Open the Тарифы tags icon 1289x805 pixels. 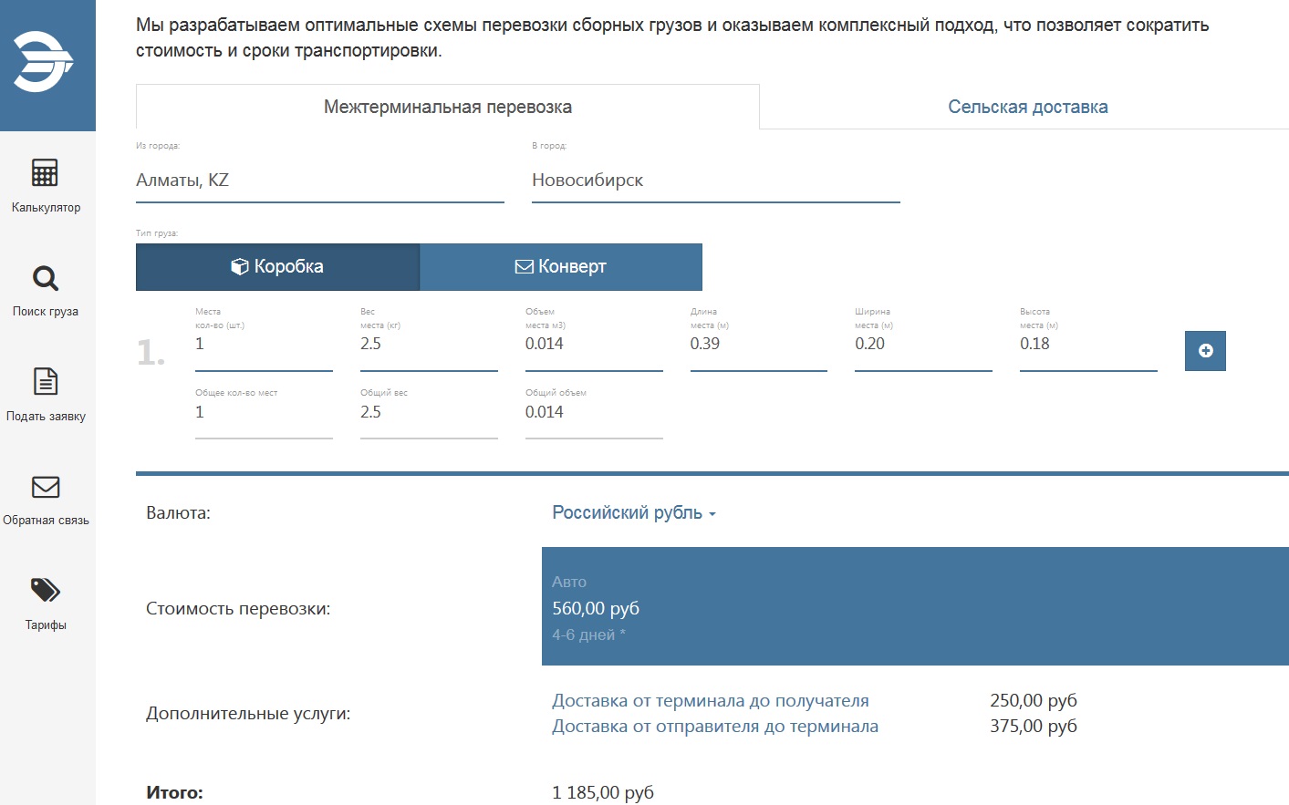pyautogui.click(x=45, y=591)
